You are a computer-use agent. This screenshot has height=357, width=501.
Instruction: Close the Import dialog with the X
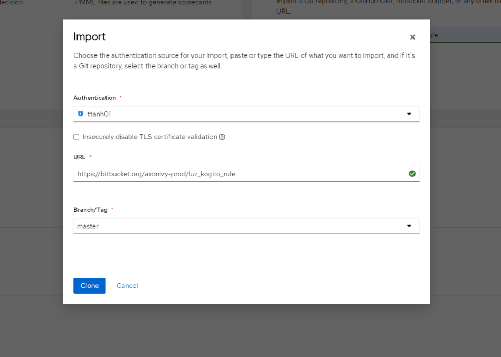412,37
